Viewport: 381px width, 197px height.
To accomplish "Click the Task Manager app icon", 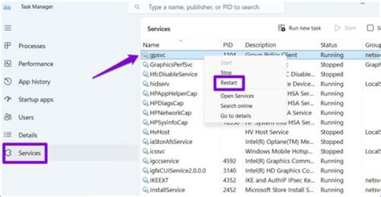I will pyautogui.click(x=7, y=7).
